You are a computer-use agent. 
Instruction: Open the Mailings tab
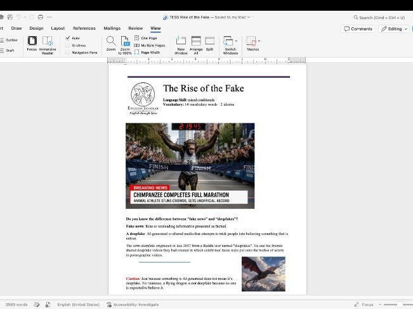(x=112, y=28)
